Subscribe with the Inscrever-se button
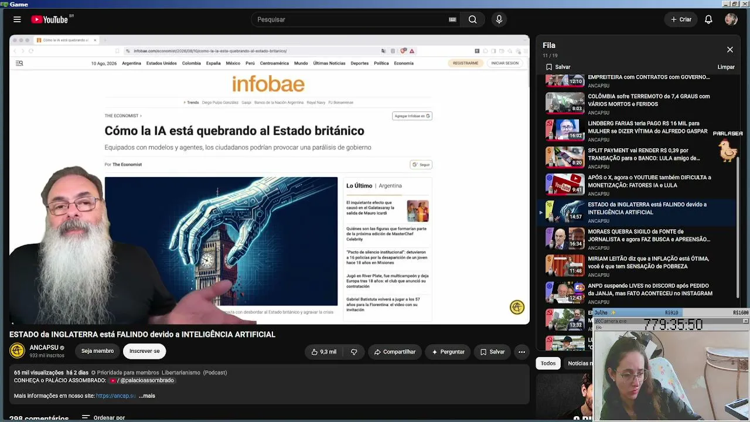The width and height of the screenshot is (750, 422). pyautogui.click(x=145, y=351)
